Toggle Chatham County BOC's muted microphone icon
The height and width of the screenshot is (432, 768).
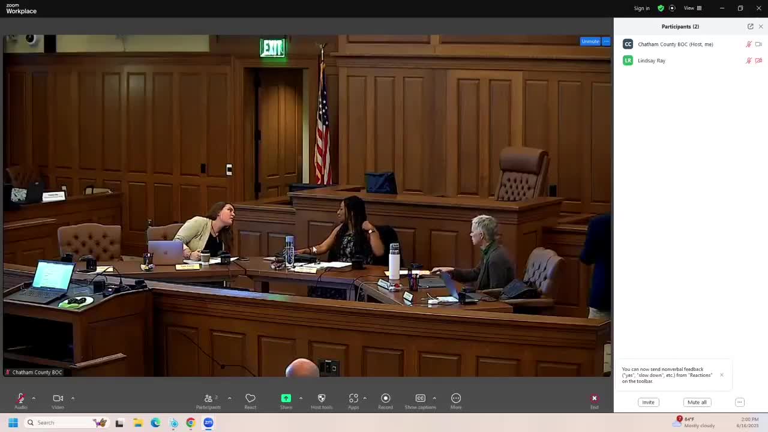749,44
